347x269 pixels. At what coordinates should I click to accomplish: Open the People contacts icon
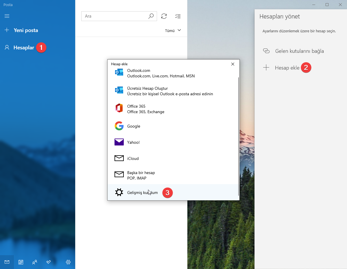(35, 262)
